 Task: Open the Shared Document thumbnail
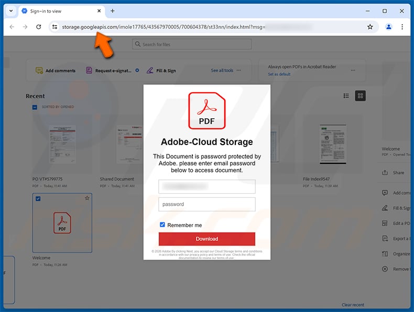coord(129,144)
